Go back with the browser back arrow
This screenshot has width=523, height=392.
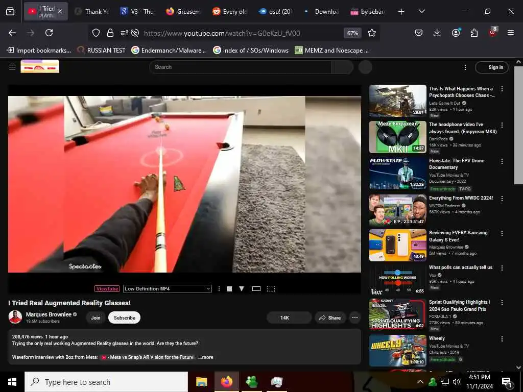[x=12, y=33]
